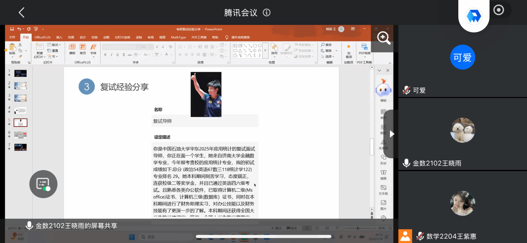Switch to the 插入 ribbon tab

click(x=59, y=38)
